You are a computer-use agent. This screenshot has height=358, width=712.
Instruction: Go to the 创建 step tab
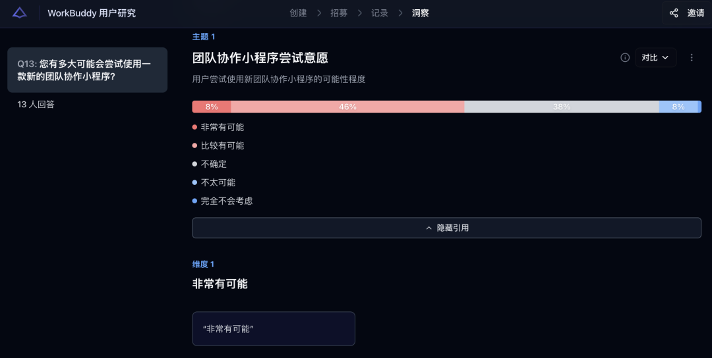coord(298,13)
